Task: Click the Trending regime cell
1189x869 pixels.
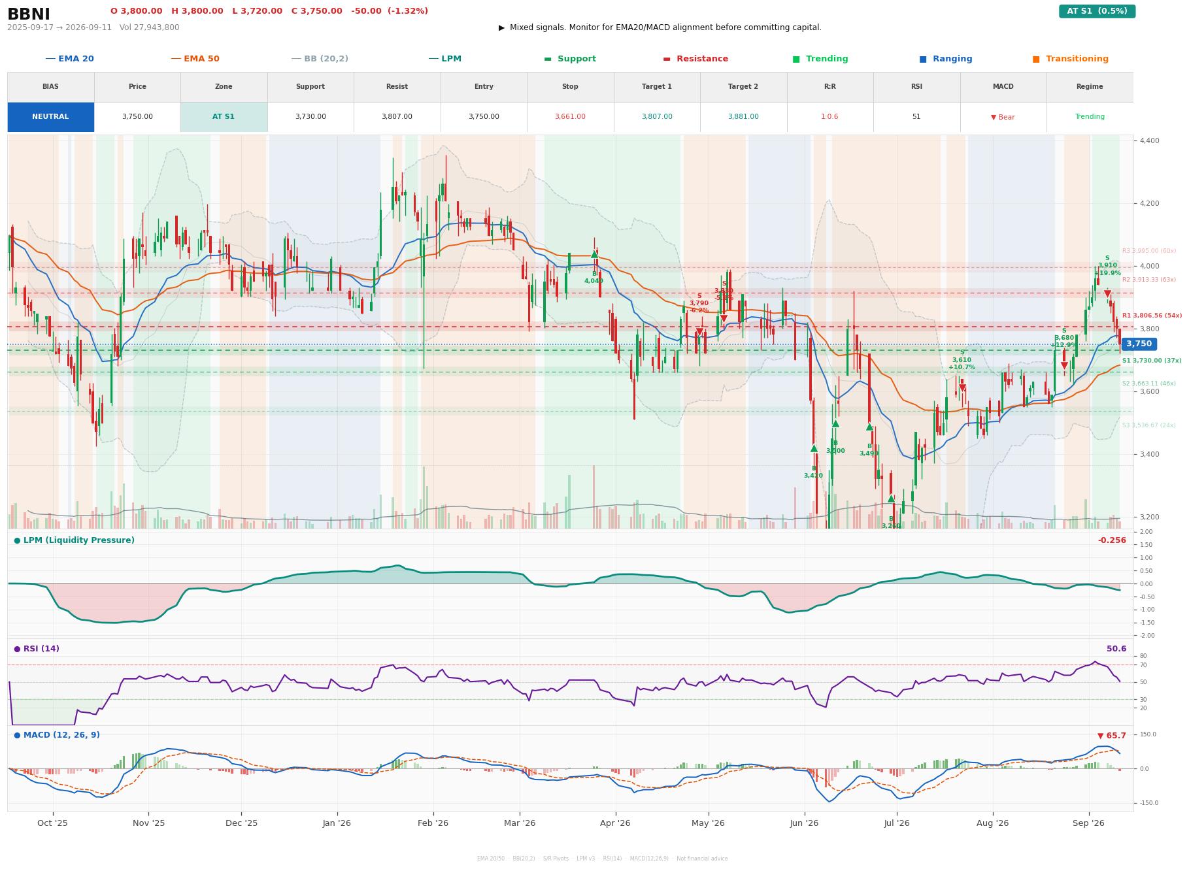Action: 1090,117
